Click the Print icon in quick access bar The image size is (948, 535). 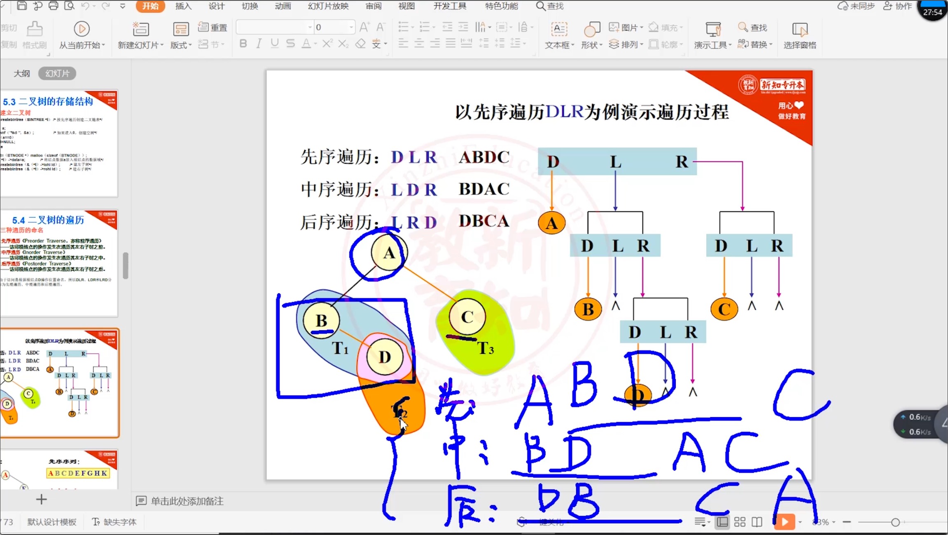(x=54, y=6)
